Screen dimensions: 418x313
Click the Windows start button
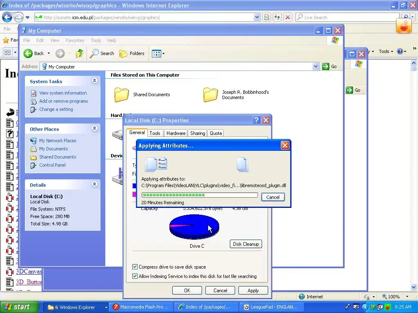(19, 307)
